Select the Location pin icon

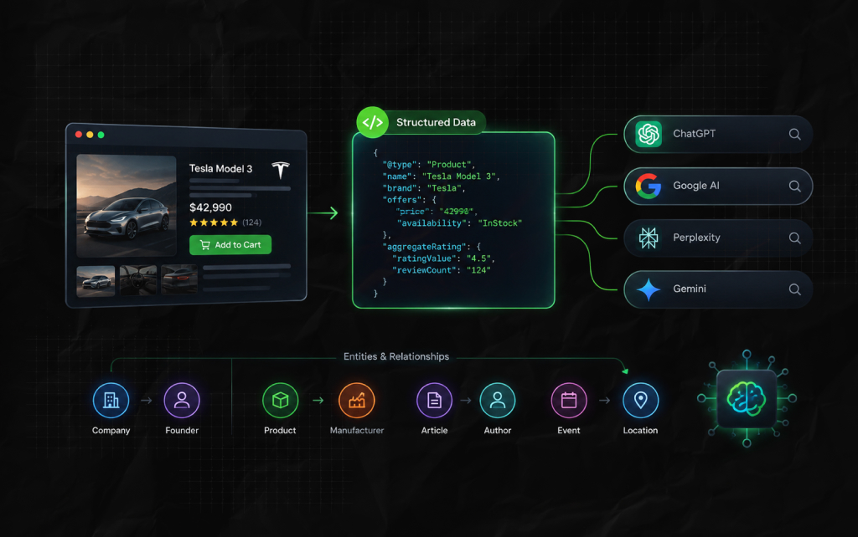tap(640, 401)
